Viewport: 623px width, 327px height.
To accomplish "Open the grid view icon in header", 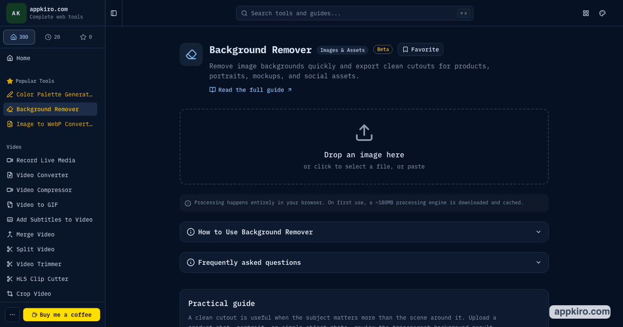I will 586,13.
